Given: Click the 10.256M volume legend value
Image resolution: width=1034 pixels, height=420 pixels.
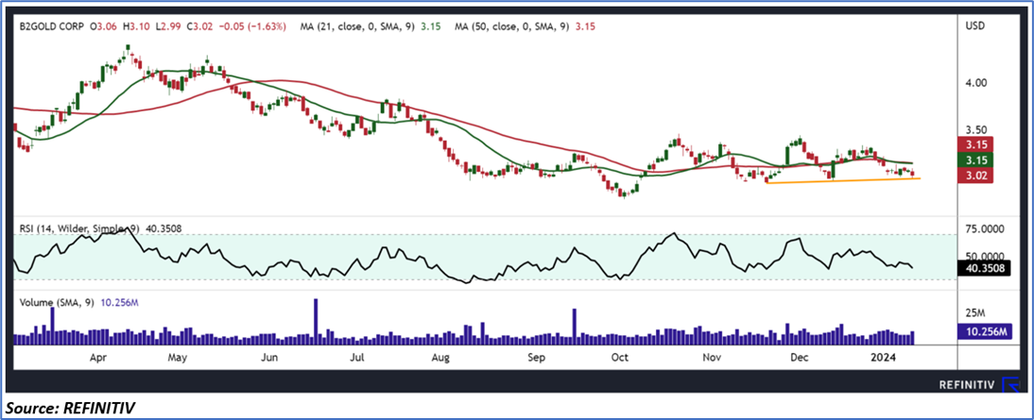Looking at the screenshot, I should [x=119, y=302].
